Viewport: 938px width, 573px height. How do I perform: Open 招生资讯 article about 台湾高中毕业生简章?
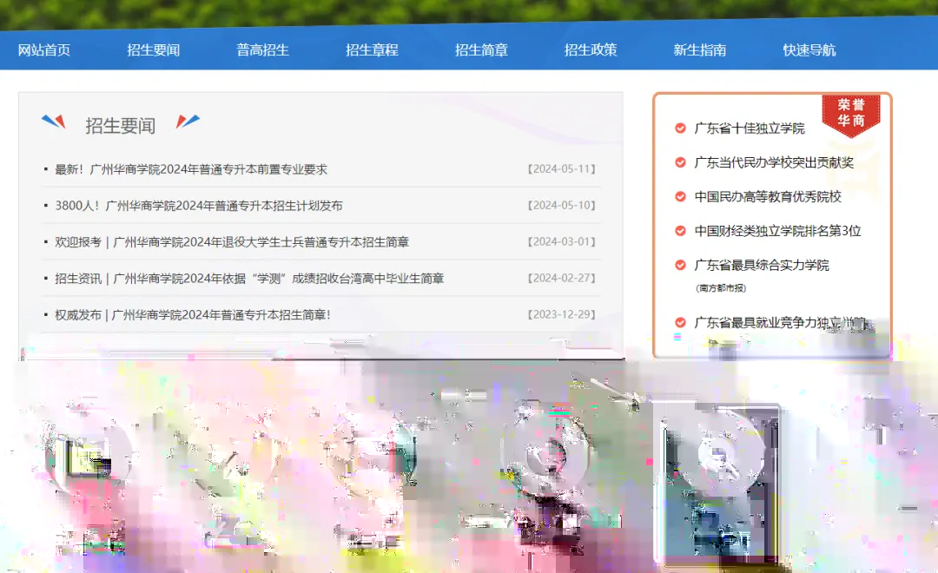click(249, 279)
